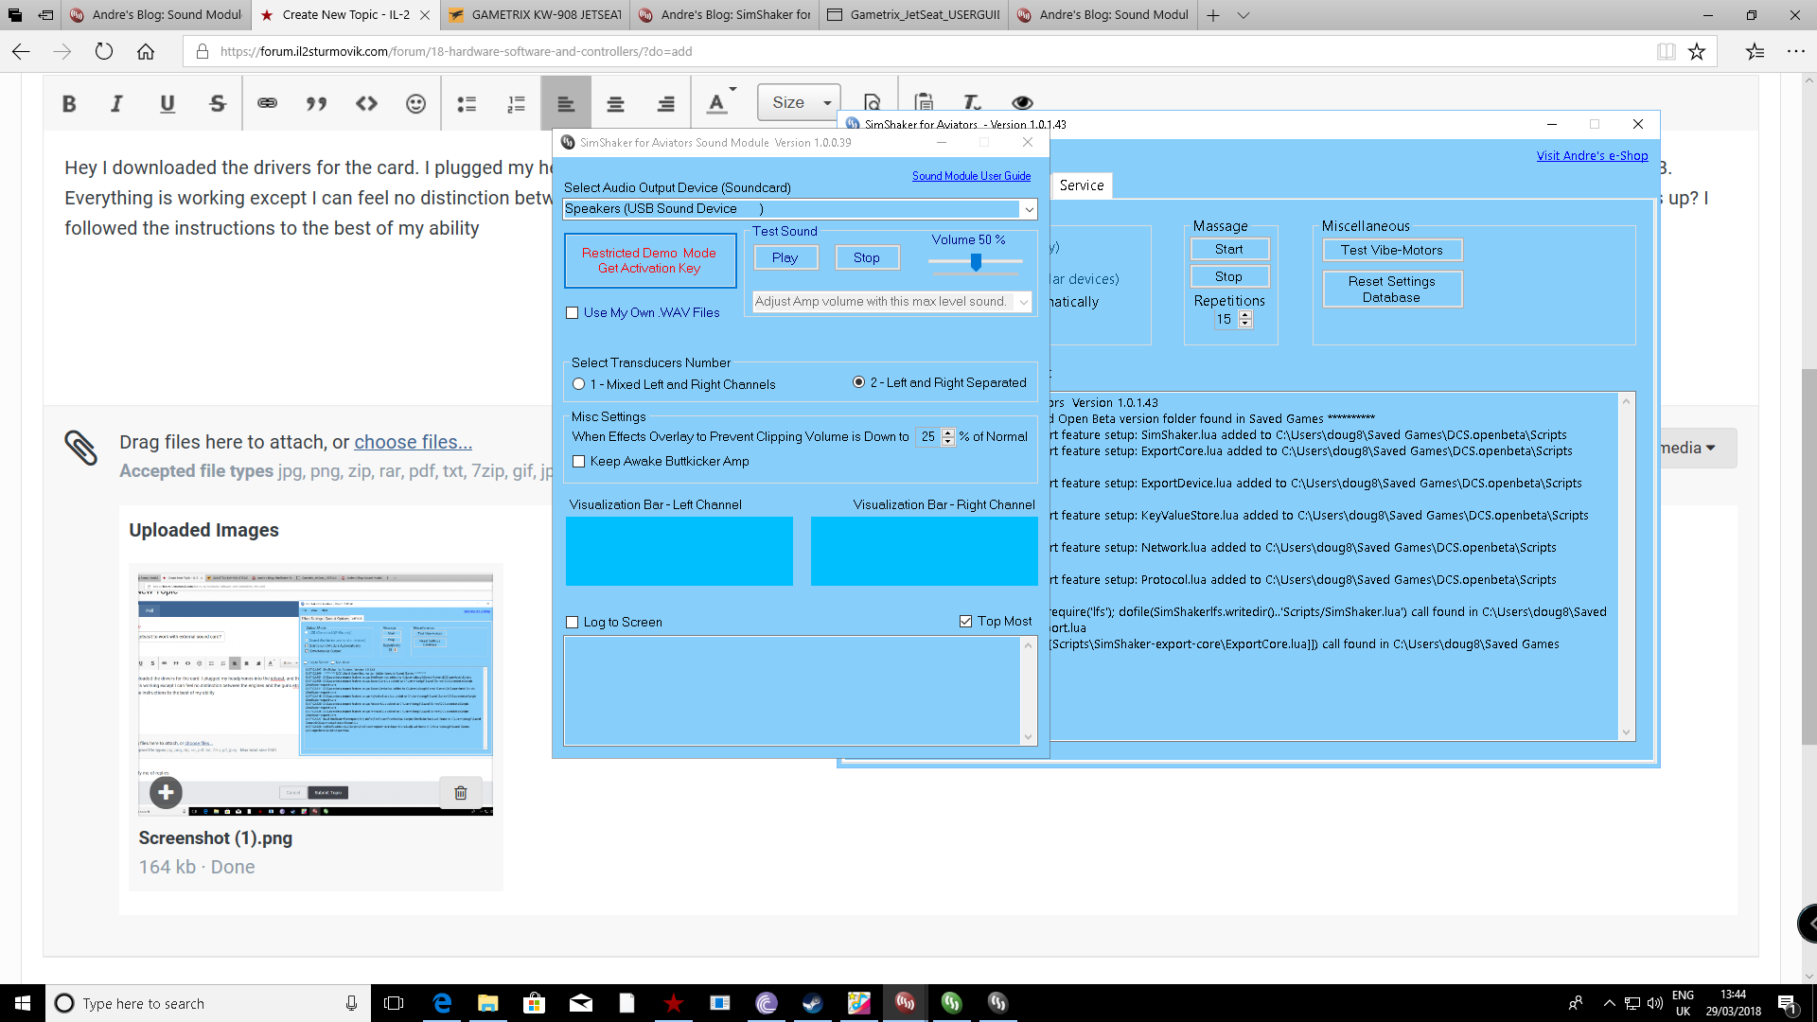Apply italic formatting in the editor
This screenshot has height=1022, width=1817.
coord(116,104)
